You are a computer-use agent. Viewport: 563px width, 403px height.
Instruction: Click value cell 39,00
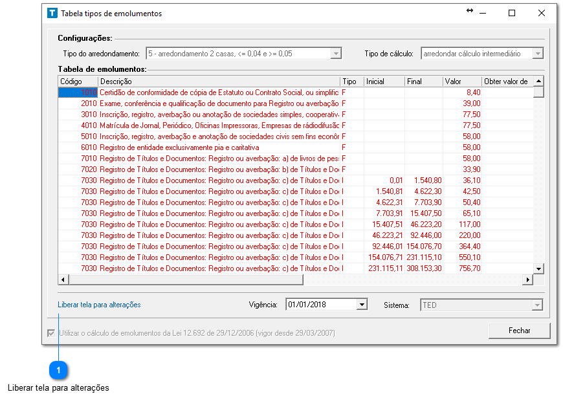click(462, 103)
